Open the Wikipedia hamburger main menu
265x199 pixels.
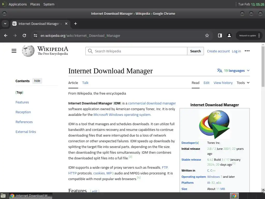click(14, 51)
